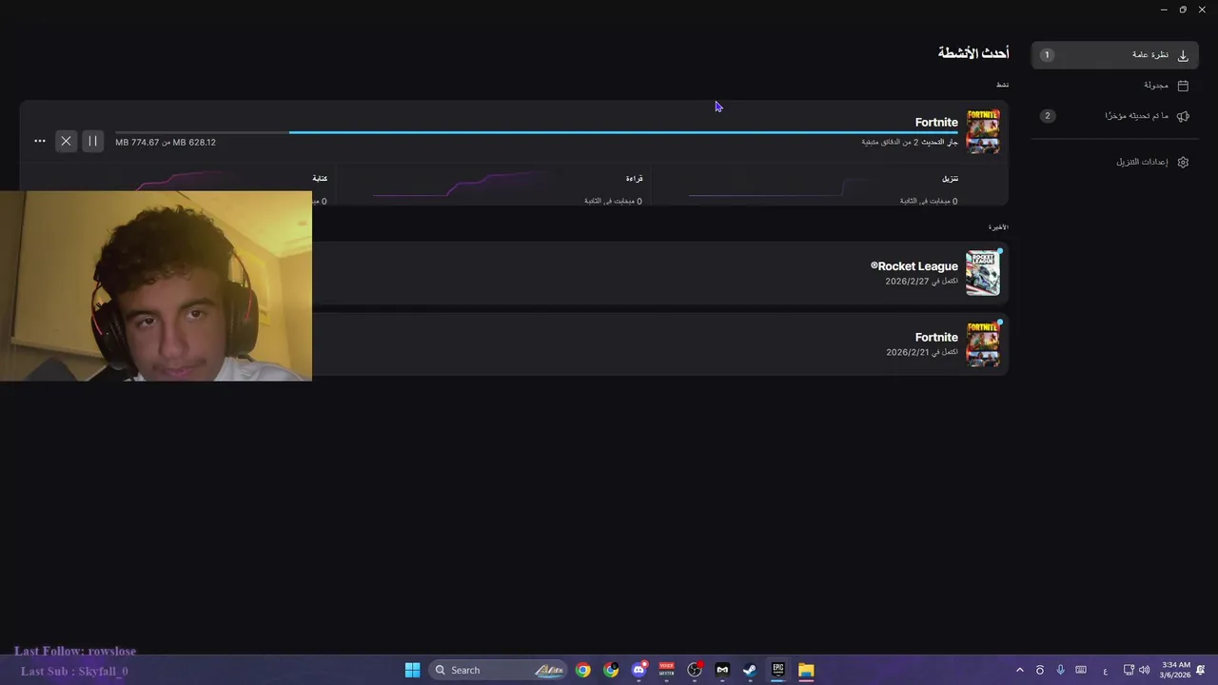
Task: Click the تنزيل download speed graph panel
Action: tap(829, 186)
